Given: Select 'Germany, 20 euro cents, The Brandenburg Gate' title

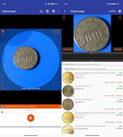Looking at the screenshot, I should click(x=90, y=126).
